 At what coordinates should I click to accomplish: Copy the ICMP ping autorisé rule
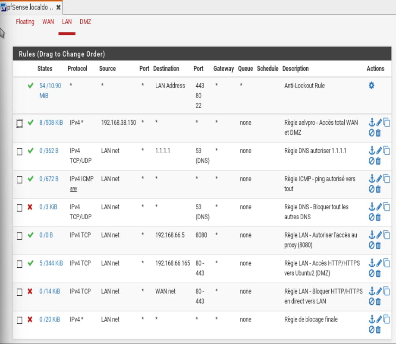point(387,179)
